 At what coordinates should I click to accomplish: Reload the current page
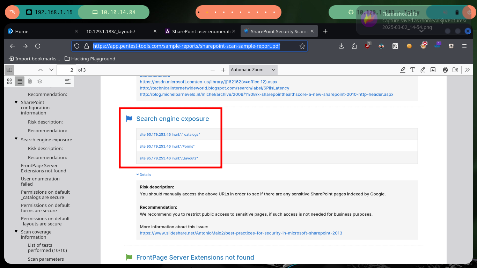[x=38, y=46]
